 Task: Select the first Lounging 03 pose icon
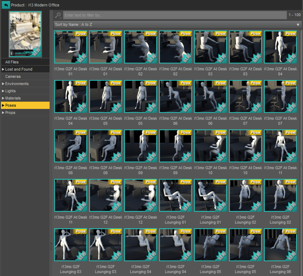click(71, 245)
